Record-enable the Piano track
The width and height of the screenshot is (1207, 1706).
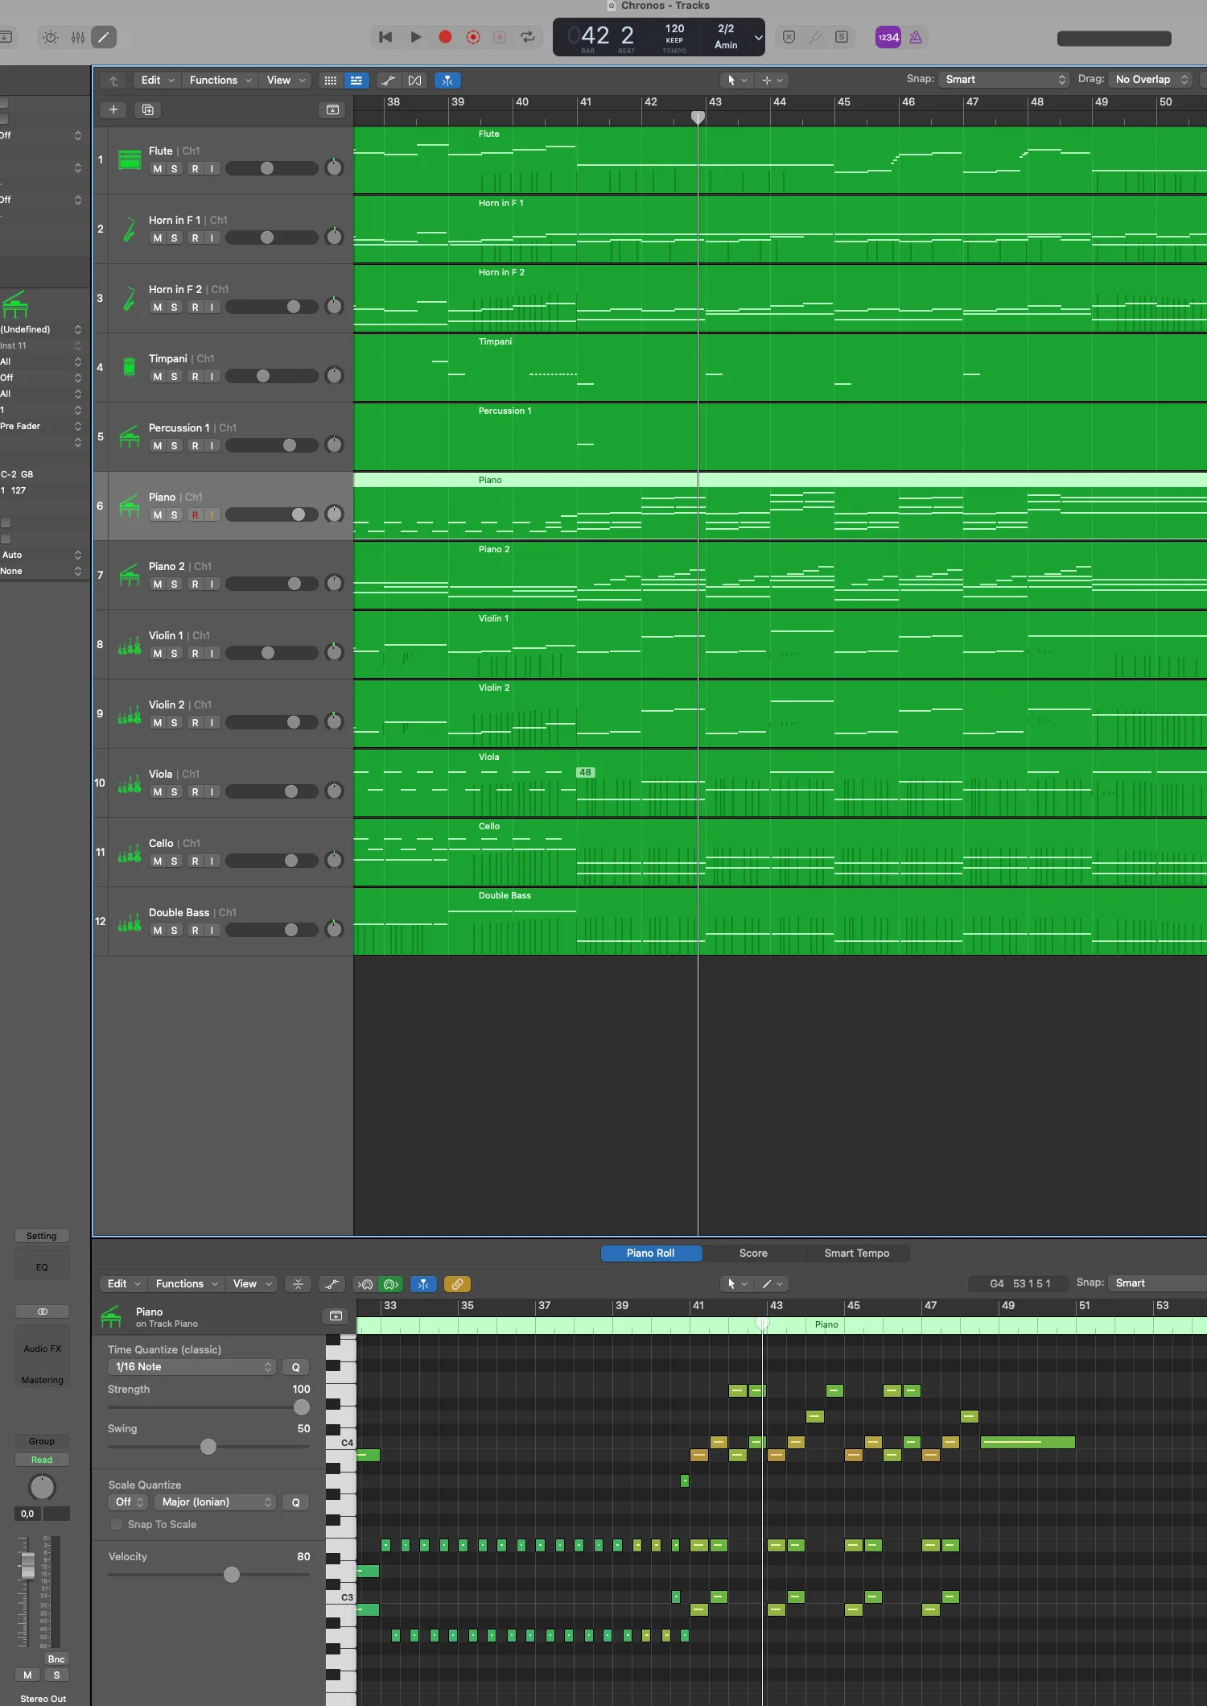195,515
